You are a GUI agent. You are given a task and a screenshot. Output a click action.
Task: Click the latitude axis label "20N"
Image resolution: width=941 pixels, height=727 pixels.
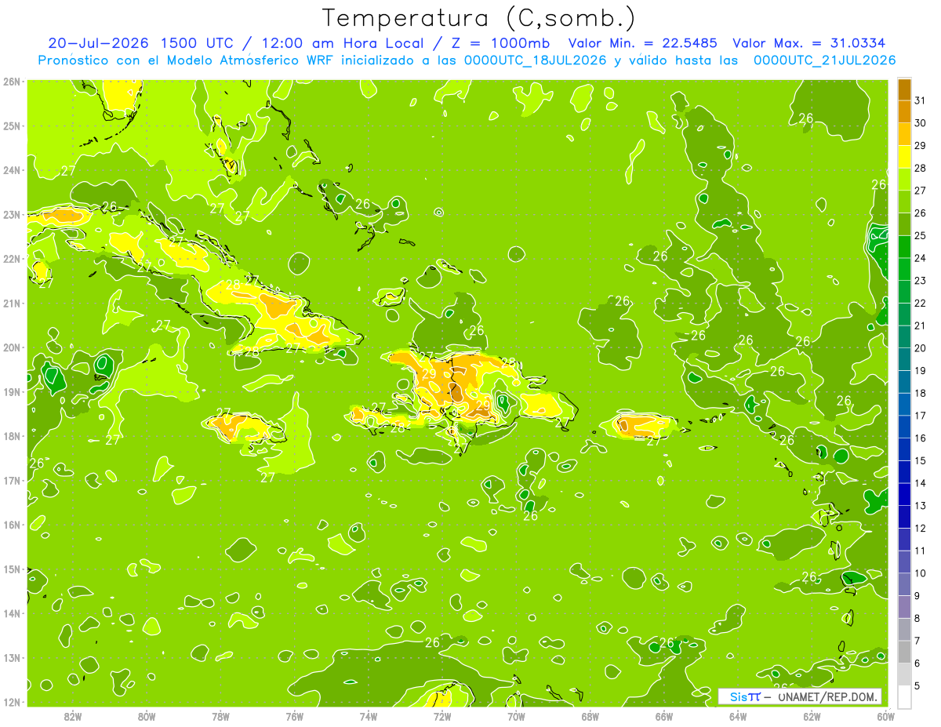(12, 347)
